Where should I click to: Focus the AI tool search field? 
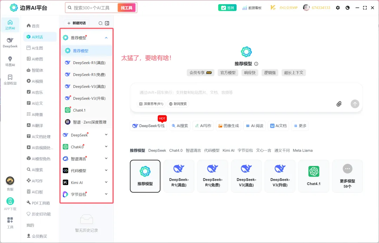[92, 8]
